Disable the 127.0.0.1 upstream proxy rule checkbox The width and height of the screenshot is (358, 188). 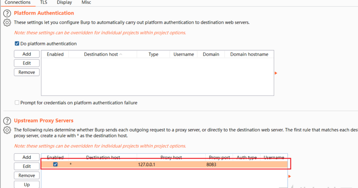[x=55, y=164]
